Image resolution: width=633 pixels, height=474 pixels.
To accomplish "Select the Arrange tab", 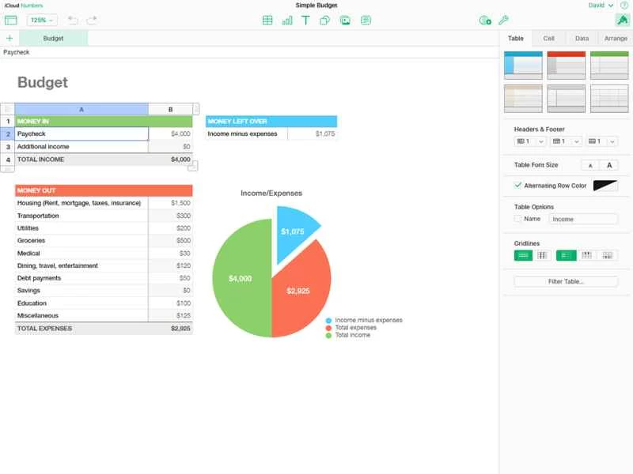I will pyautogui.click(x=614, y=37).
